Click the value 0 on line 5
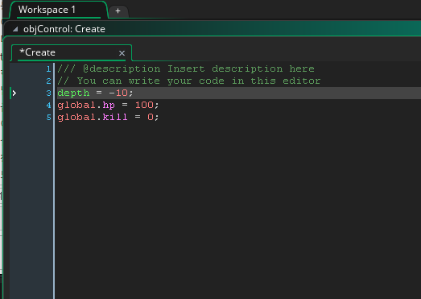The image size is (421, 299). pos(151,117)
